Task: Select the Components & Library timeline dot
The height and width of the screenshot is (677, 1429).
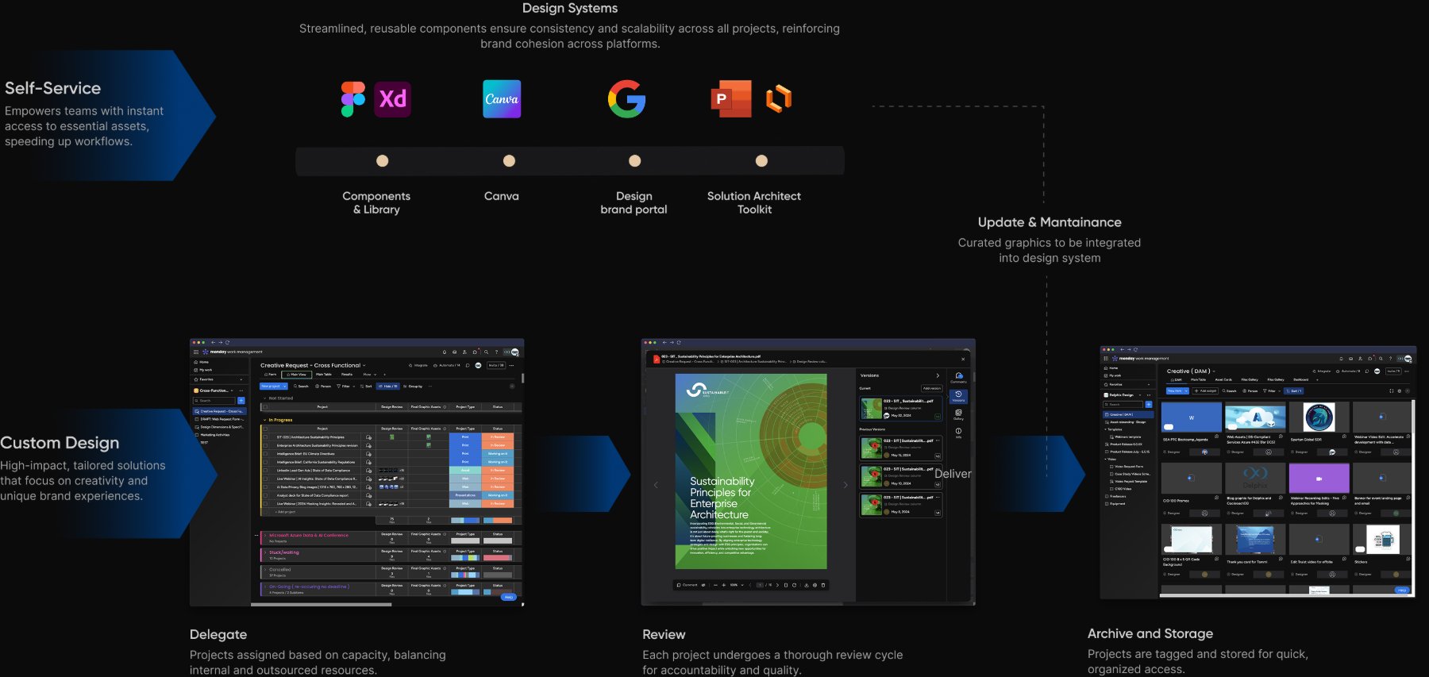Action: 383,161
